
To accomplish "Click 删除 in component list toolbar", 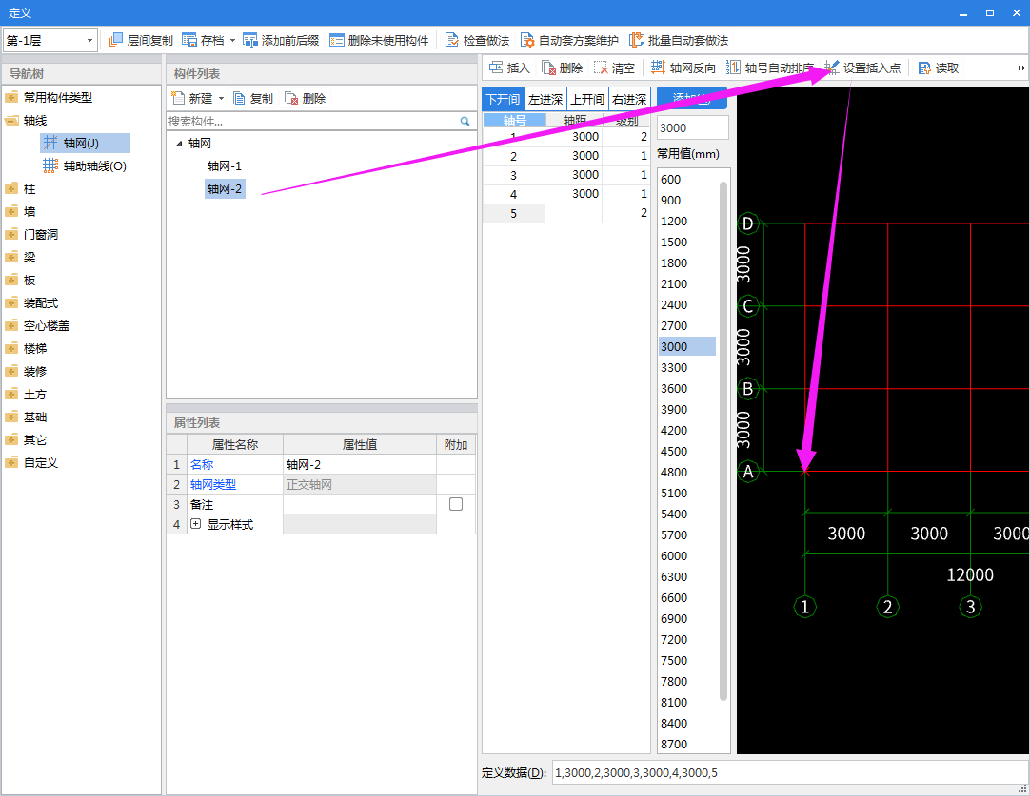I will tap(306, 99).
